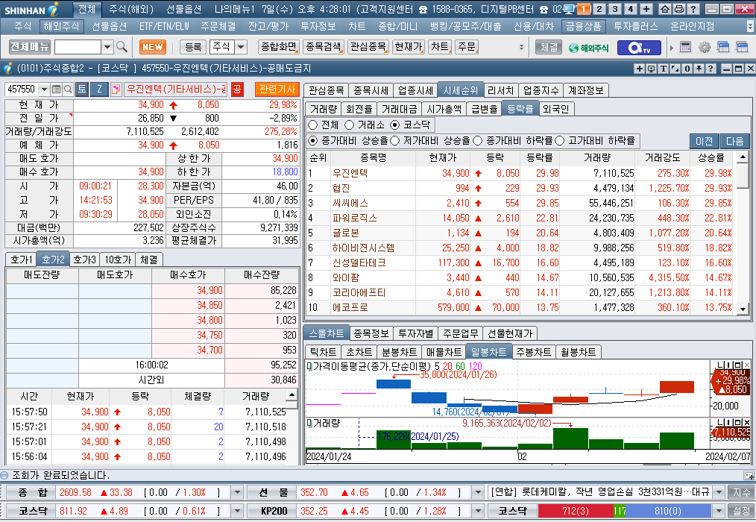Click the 토 icon button
This screenshot has height=522, width=756.
pos(82,89)
